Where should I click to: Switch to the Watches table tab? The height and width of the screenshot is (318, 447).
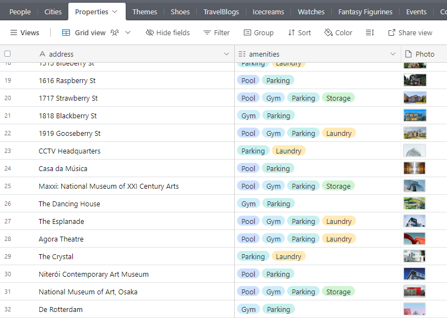pyautogui.click(x=311, y=12)
